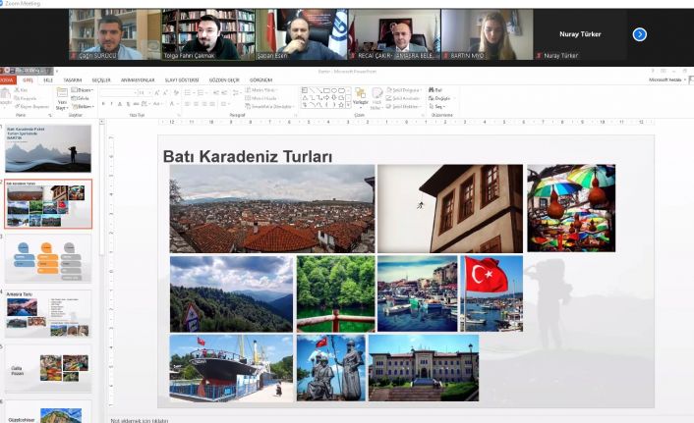
Task: Open Microsoft hesabı account menu
Action: coord(667,80)
